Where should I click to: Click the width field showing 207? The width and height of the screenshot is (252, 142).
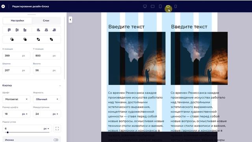(x=16, y=70)
